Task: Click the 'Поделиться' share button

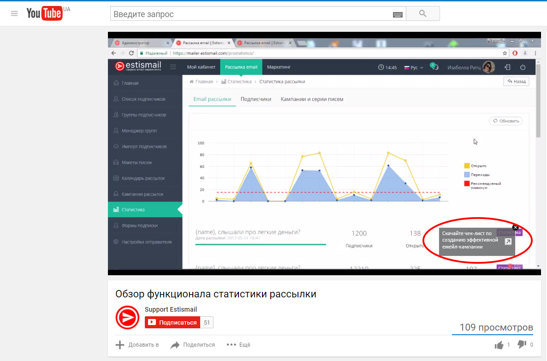Action: [x=193, y=344]
